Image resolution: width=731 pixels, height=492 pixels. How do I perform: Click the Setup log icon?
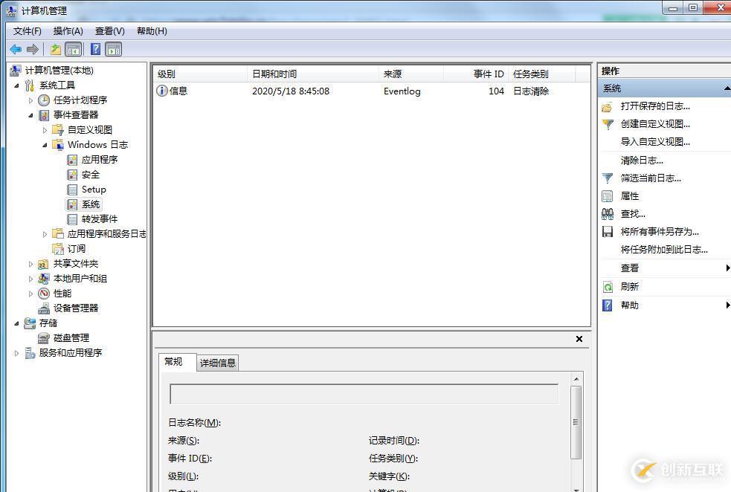72,190
